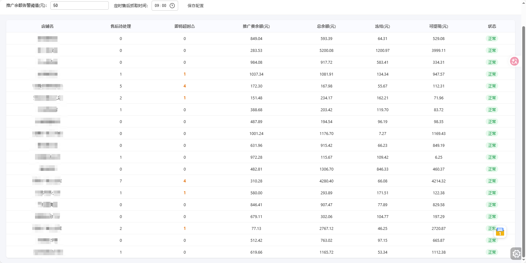
Task: Click the 推广余额告警阈值(元) label
Action: coord(27,6)
